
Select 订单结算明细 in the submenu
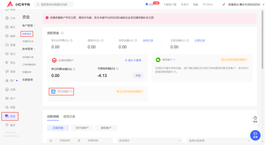pos(29,65)
